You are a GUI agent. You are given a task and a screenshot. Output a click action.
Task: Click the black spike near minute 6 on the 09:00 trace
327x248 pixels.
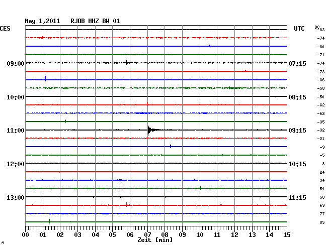(126, 62)
